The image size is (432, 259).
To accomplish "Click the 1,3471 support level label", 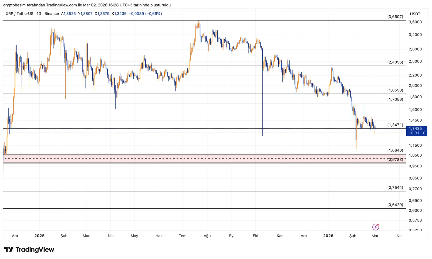I will pyautogui.click(x=395, y=125).
